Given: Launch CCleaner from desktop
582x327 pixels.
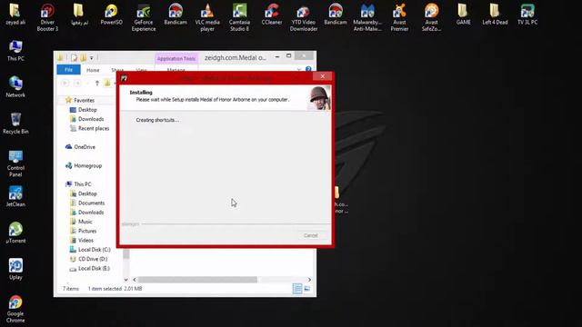Looking at the screenshot, I should (x=272, y=15).
